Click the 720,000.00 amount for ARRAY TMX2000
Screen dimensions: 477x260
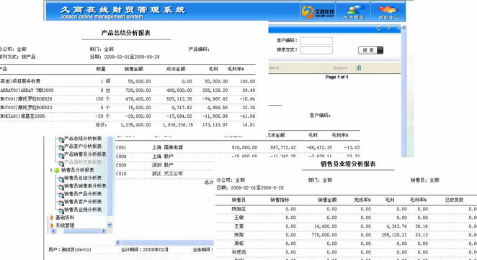tap(138, 90)
